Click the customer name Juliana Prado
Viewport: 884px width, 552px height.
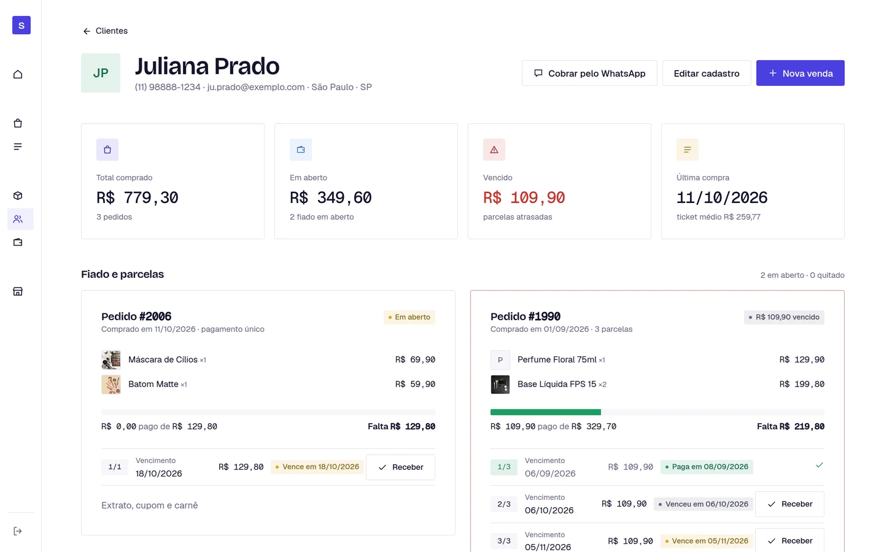(x=207, y=66)
